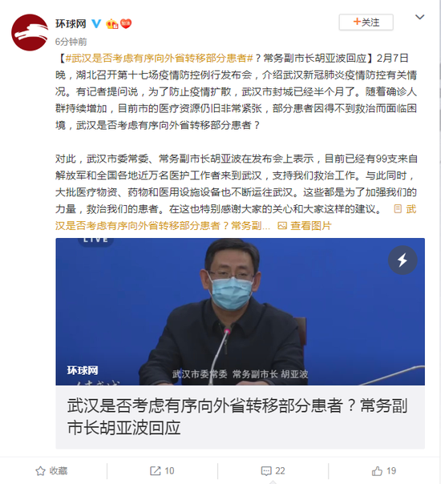Viewport: 441px width, 484px height.
Task: Play the video thumbnail of 胡亚波
Action: (240, 312)
